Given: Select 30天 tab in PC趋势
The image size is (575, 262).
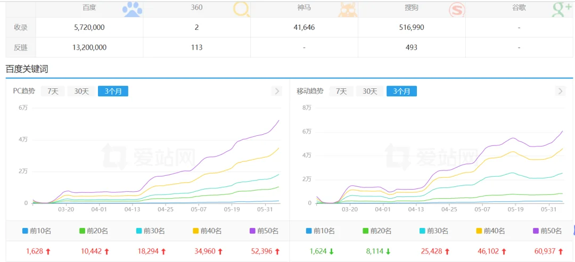Looking at the screenshot, I should pyautogui.click(x=81, y=91).
